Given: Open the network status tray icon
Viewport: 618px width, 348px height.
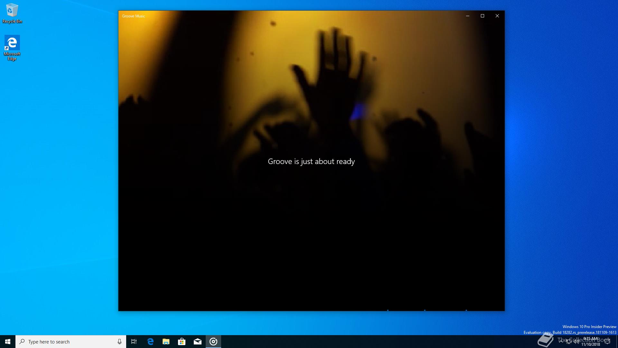Looking at the screenshot, I should point(569,342).
